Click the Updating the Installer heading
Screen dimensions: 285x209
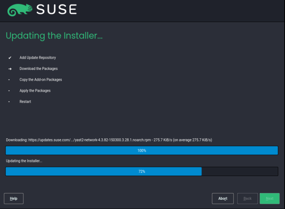pos(54,36)
